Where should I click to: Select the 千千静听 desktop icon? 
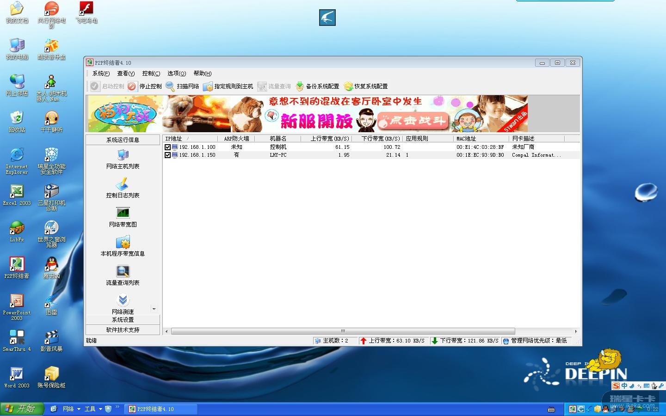[x=51, y=121]
